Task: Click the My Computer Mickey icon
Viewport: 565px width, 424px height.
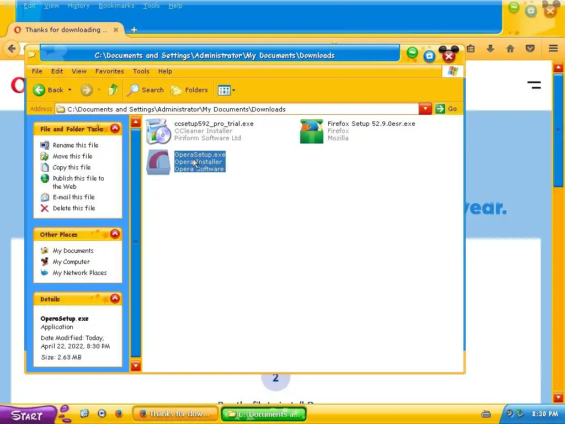Action: [45, 262]
